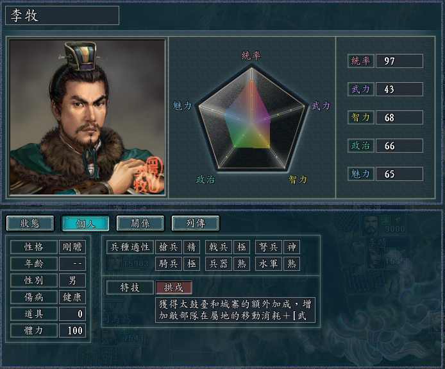Select the 槍兵 troop aptitude cell
The image size is (445, 369).
169,247
